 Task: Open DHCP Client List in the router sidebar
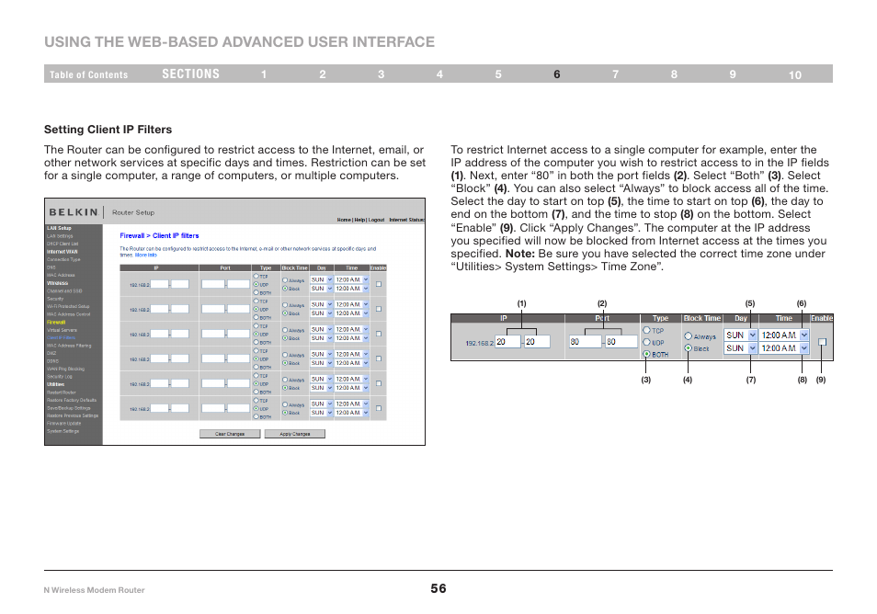[63, 244]
